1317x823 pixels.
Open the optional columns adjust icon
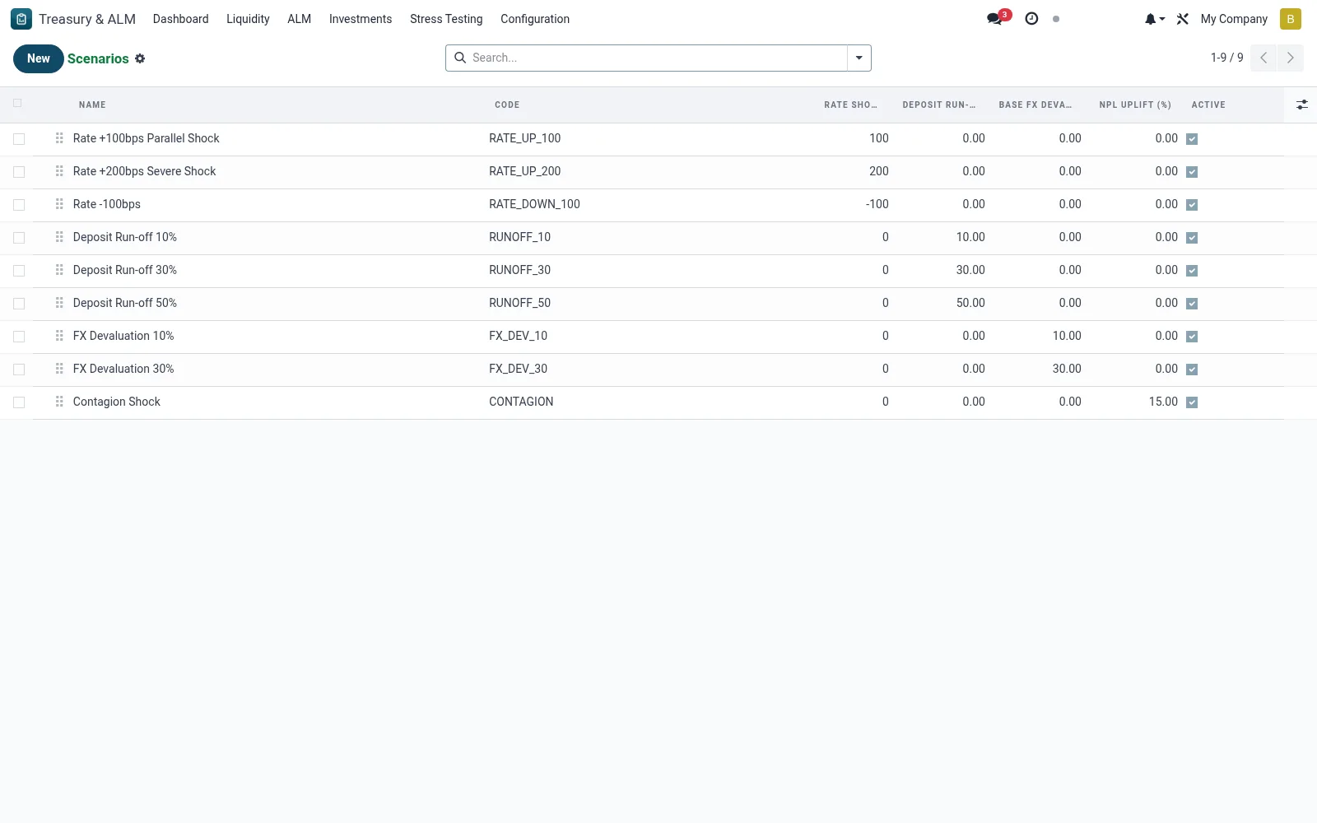1301,105
